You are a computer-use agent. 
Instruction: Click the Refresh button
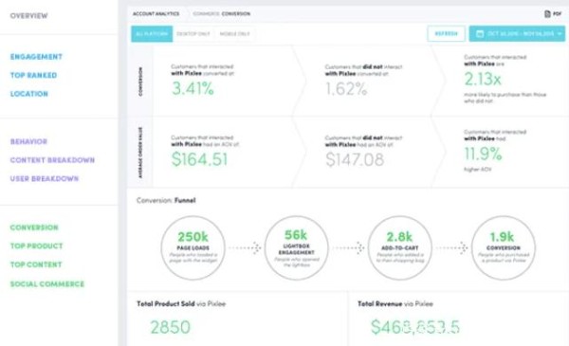pyautogui.click(x=446, y=34)
